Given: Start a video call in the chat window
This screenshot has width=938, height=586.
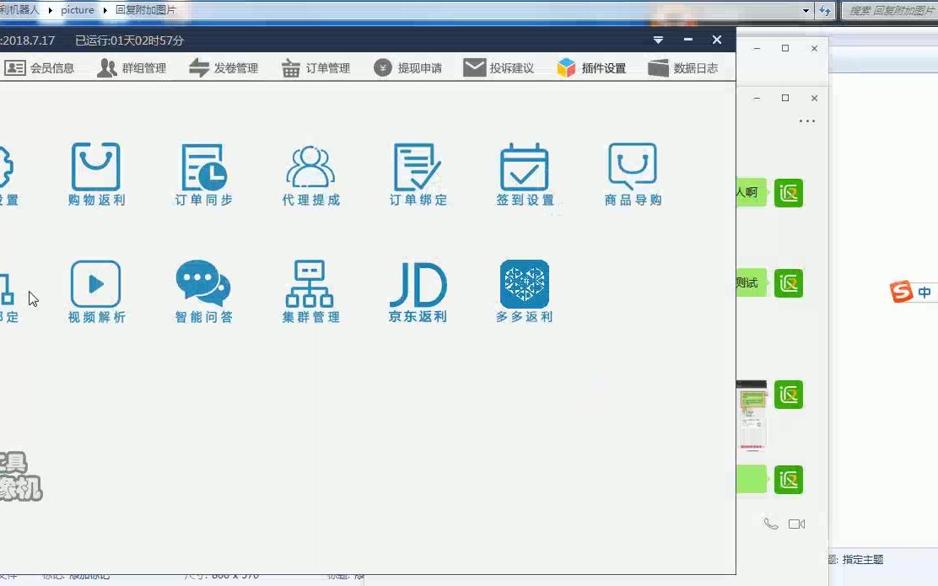Looking at the screenshot, I should (796, 524).
